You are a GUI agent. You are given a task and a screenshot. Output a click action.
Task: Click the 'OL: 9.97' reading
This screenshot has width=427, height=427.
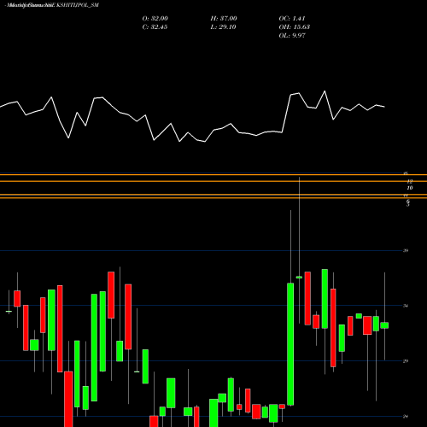click(292, 36)
